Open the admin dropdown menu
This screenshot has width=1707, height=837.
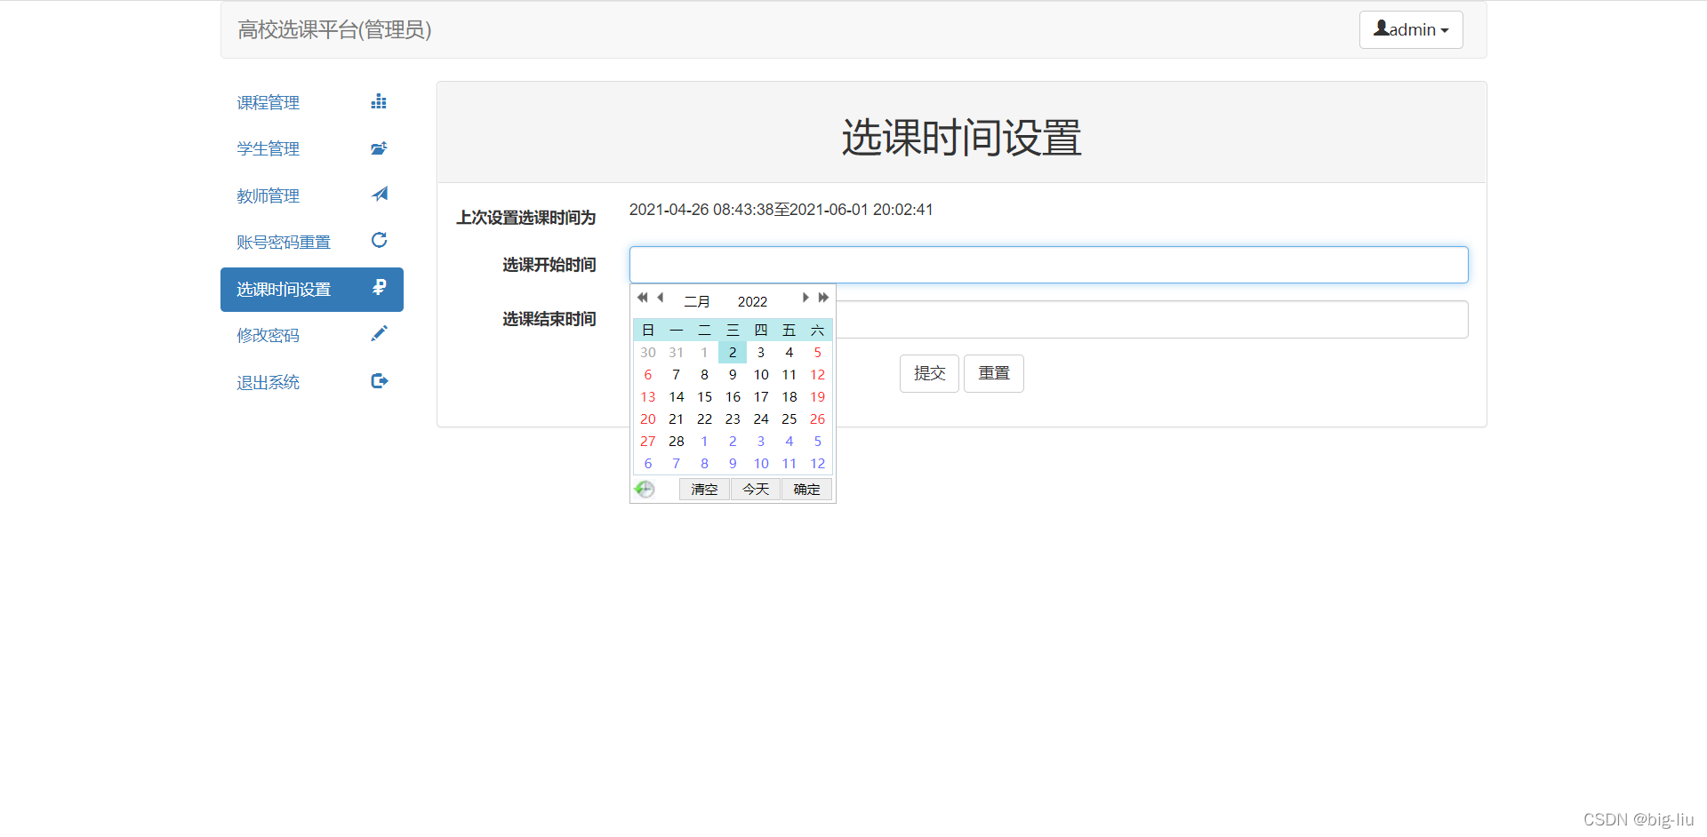pos(1411,29)
